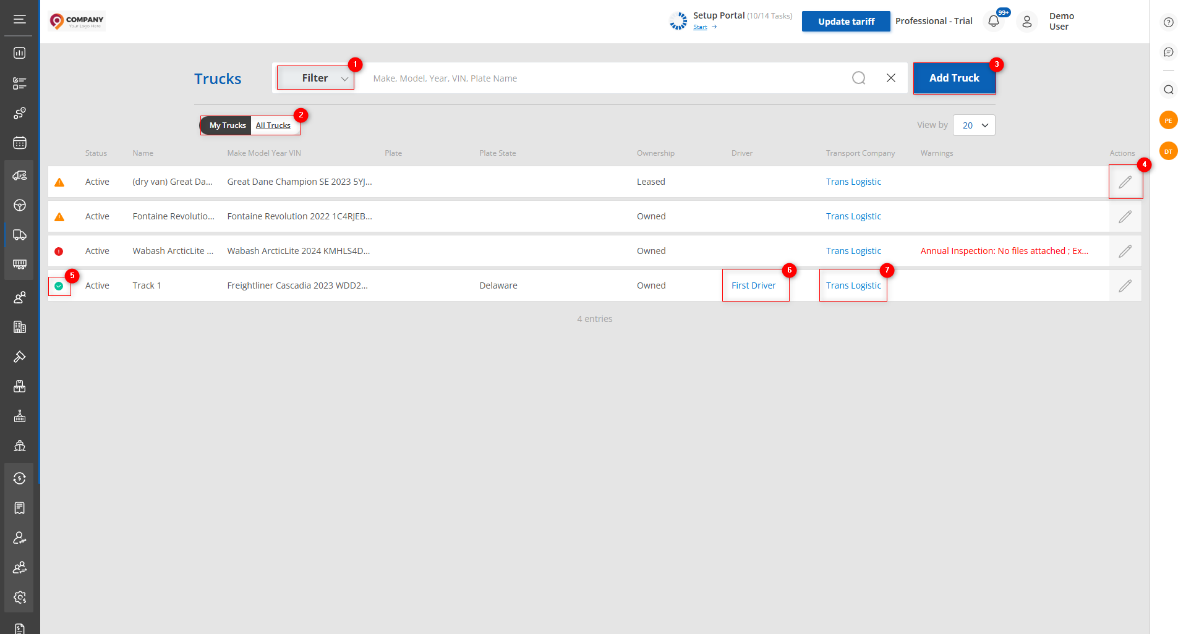The image size is (1186, 634).
Task: Open settings gear icon in left sidebar
Action: [x=20, y=597]
